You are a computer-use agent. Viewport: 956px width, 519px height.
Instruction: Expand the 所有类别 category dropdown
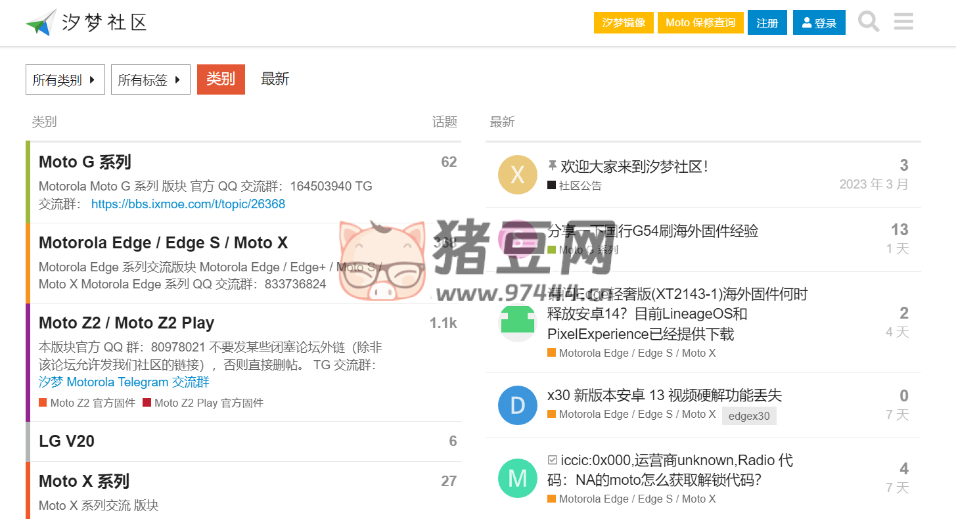[x=65, y=79]
